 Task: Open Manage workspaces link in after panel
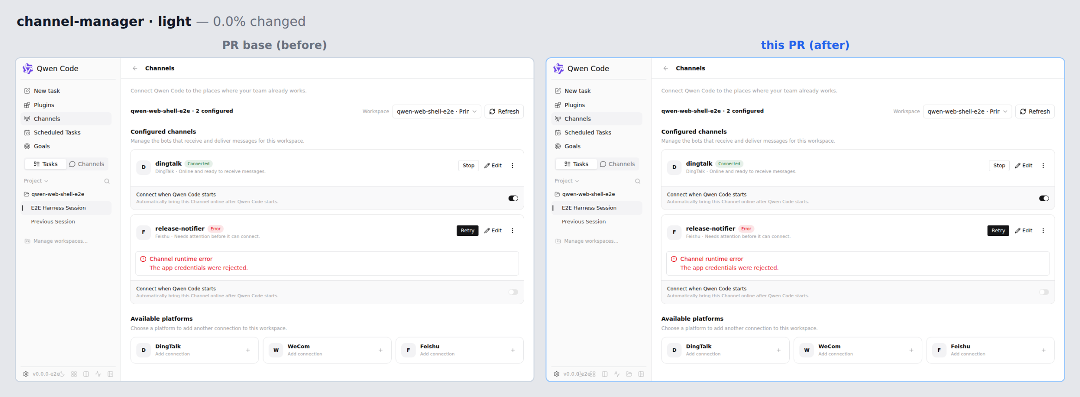coord(587,241)
